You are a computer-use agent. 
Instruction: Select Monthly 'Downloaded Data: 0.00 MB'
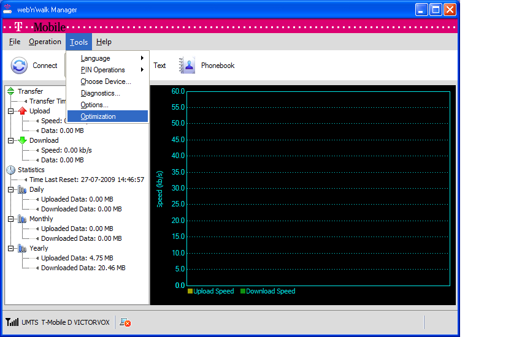(x=82, y=238)
